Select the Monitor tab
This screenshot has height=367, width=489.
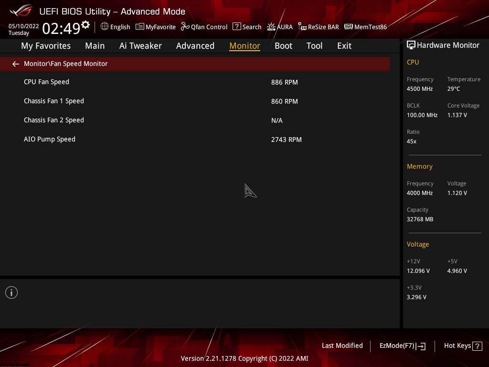[x=245, y=46]
